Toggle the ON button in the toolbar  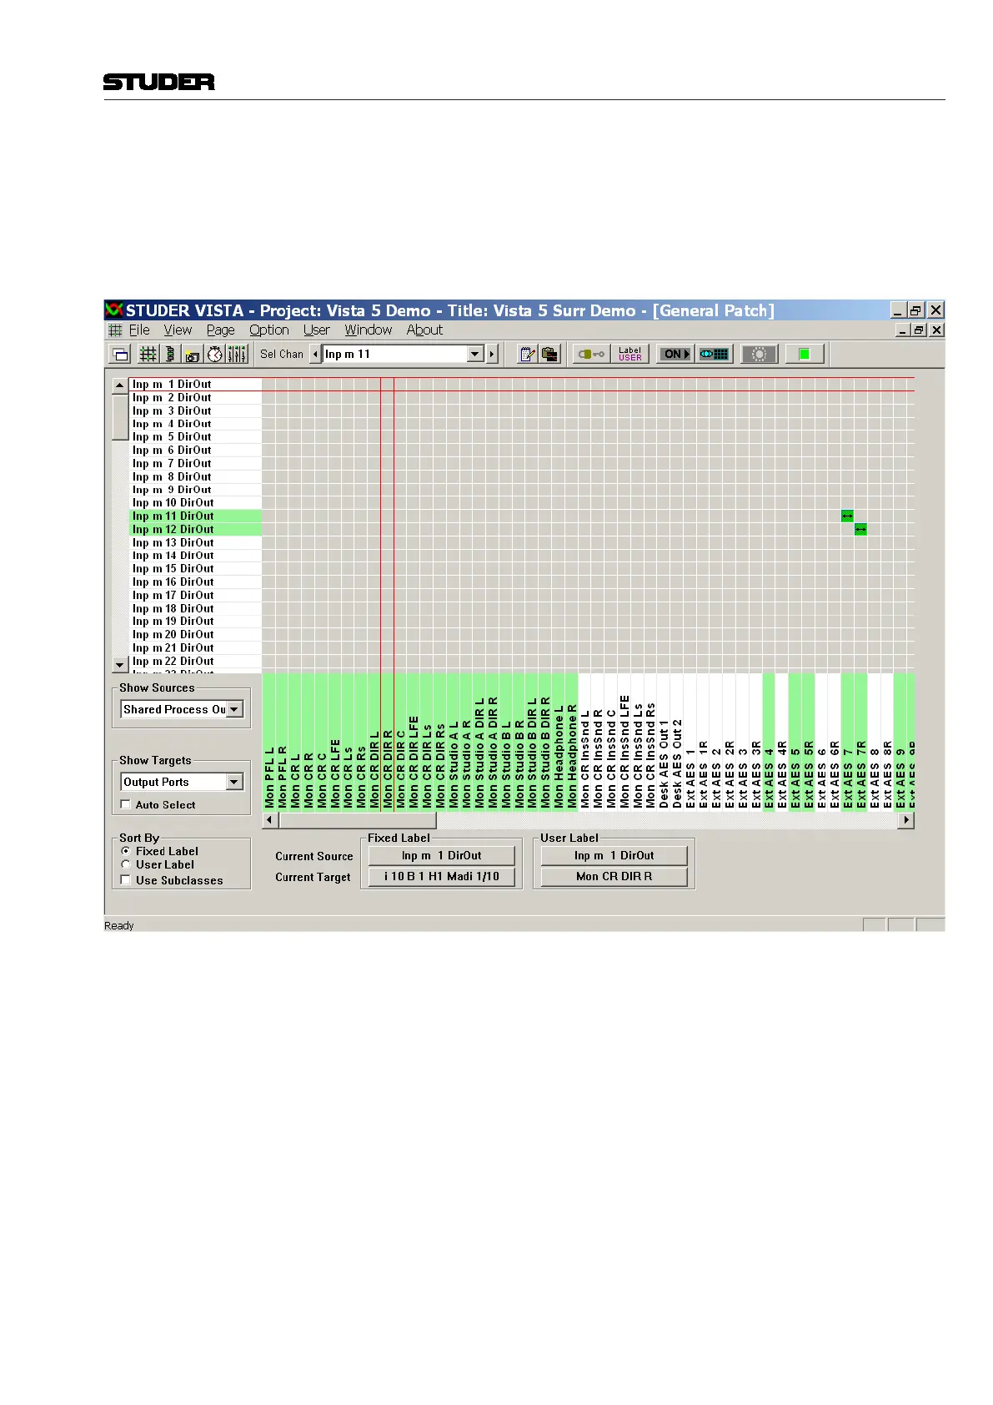point(675,354)
